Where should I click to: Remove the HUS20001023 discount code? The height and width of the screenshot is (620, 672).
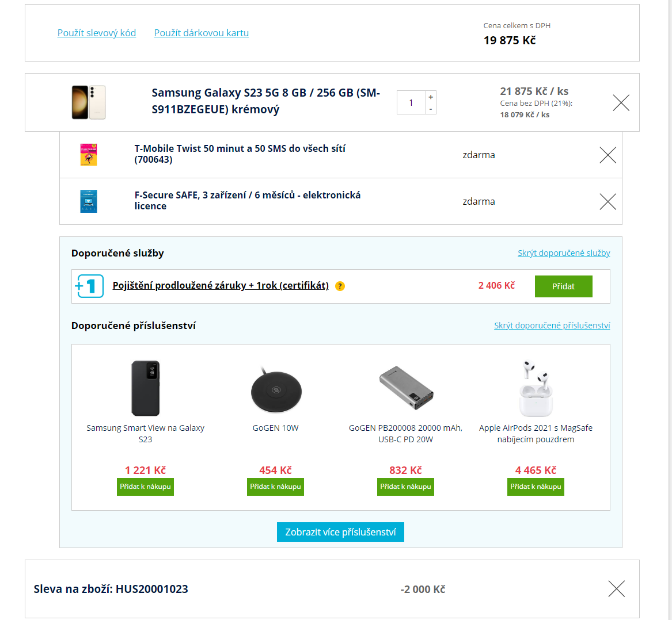point(616,589)
